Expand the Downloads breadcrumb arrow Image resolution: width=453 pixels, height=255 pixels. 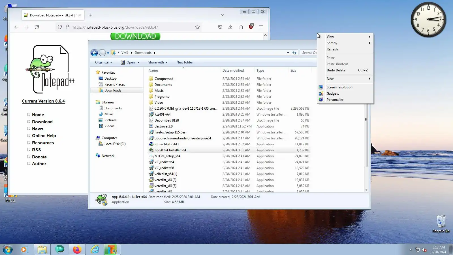155,53
